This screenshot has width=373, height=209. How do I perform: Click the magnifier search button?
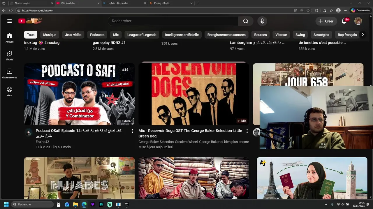(x=246, y=21)
